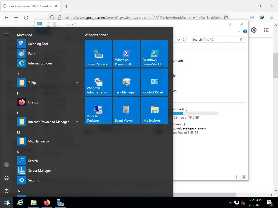Viewport: 278px width, 208px height.
Task: Click the Windows Start button
Action: pyautogui.click(x=7, y=203)
